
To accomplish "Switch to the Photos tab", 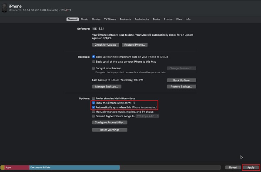I will point(168,19).
